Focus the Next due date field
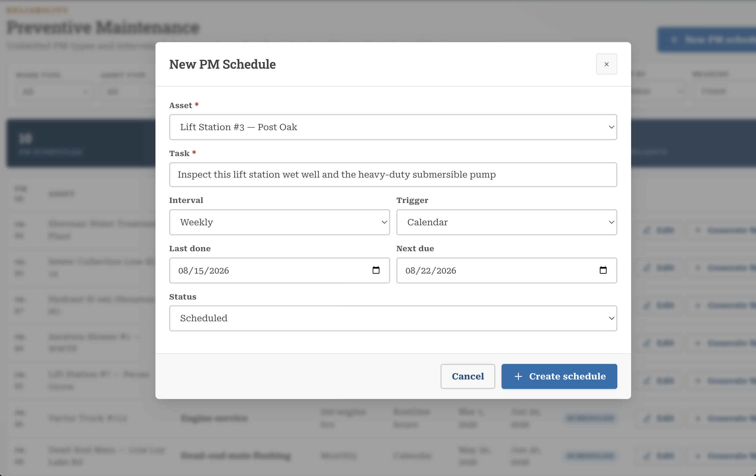The width and height of the screenshot is (756, 476). coord(506,270)
